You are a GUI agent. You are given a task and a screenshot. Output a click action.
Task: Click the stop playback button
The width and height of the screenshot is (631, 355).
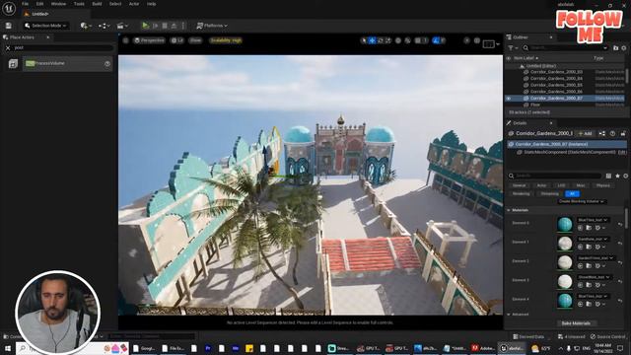[x=165, y=26]
